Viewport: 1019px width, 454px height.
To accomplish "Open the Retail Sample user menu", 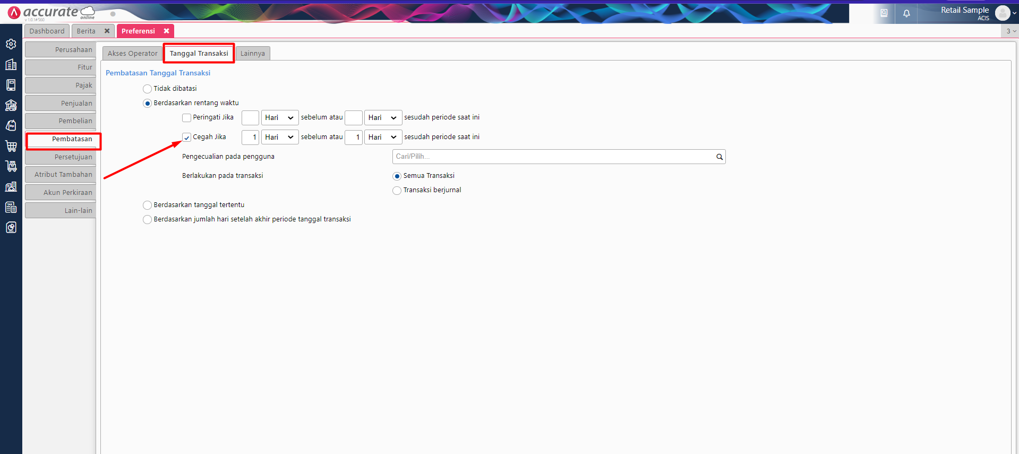I will tap(977, 13).
